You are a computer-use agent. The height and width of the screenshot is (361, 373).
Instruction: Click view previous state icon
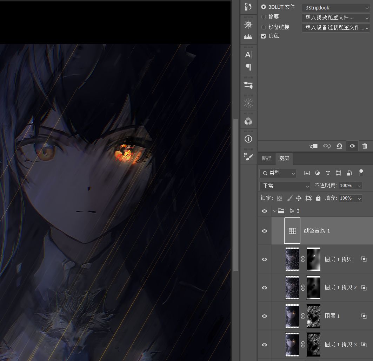pos(327,146)
